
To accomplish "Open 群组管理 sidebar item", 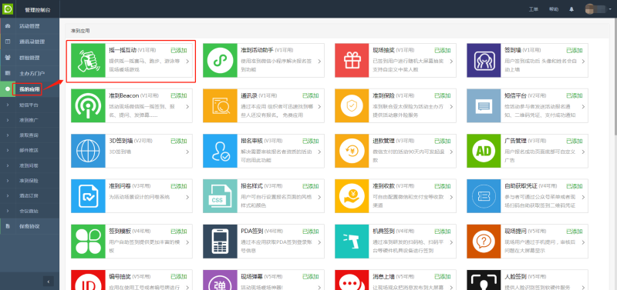I will pyautogui.click(x=29, y=58).
